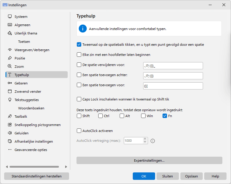The width and height of the screenshot is (231, 184).
Task: Confirm with the OK button
Action: coord(144,176)
